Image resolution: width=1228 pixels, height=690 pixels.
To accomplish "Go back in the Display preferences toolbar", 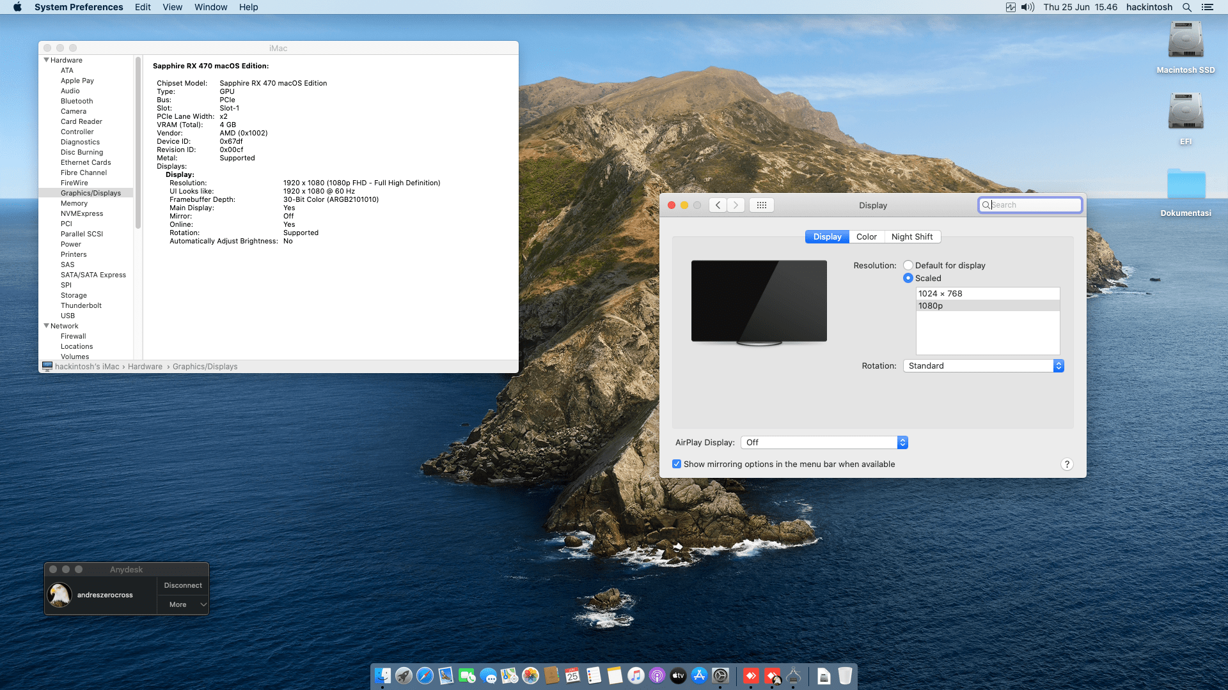I will point(718,205).
